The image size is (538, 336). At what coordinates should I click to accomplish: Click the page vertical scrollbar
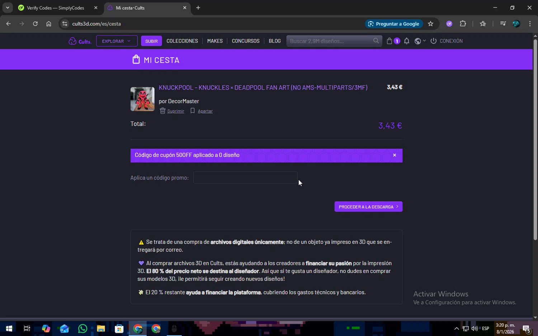[535, 140]
